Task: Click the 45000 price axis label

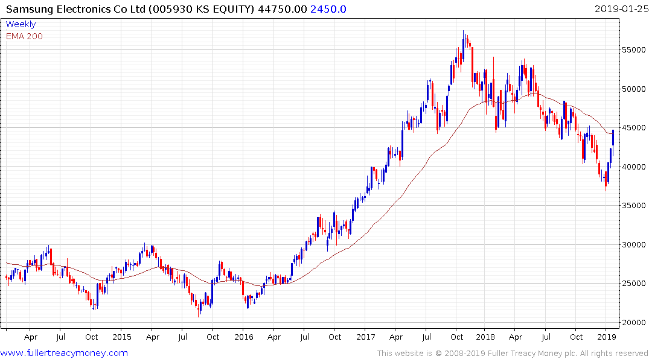Action: [x=634, y=128]
